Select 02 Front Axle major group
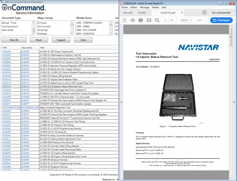Screen dimensions: 237x181 [x=44, y=26]
